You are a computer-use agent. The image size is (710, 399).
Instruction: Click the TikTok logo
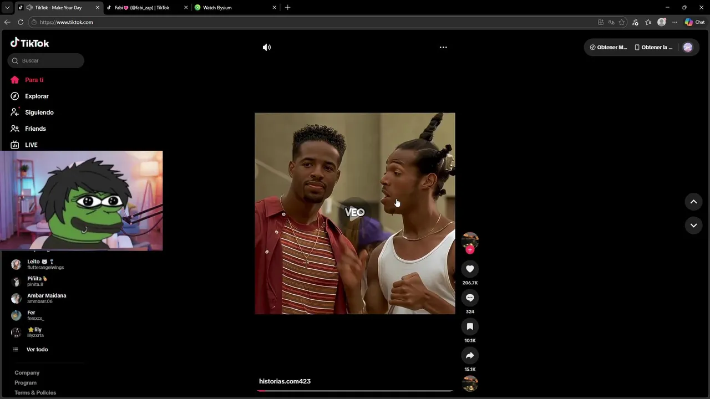(29, 43)
